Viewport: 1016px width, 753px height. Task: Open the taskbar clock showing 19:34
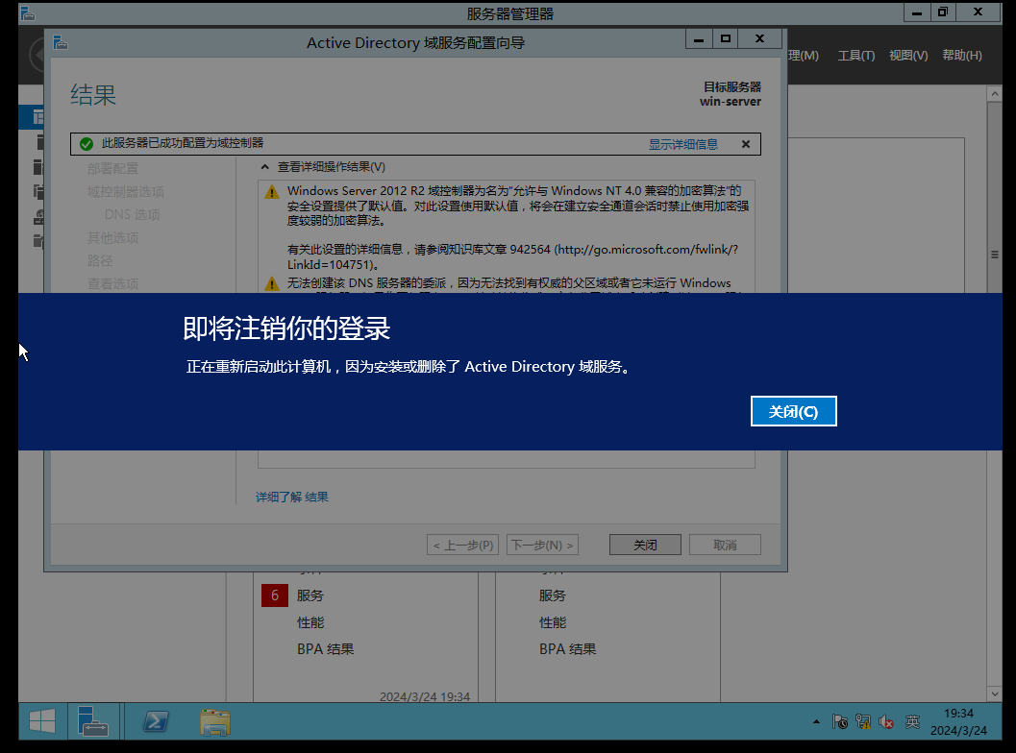coord(959,721)
